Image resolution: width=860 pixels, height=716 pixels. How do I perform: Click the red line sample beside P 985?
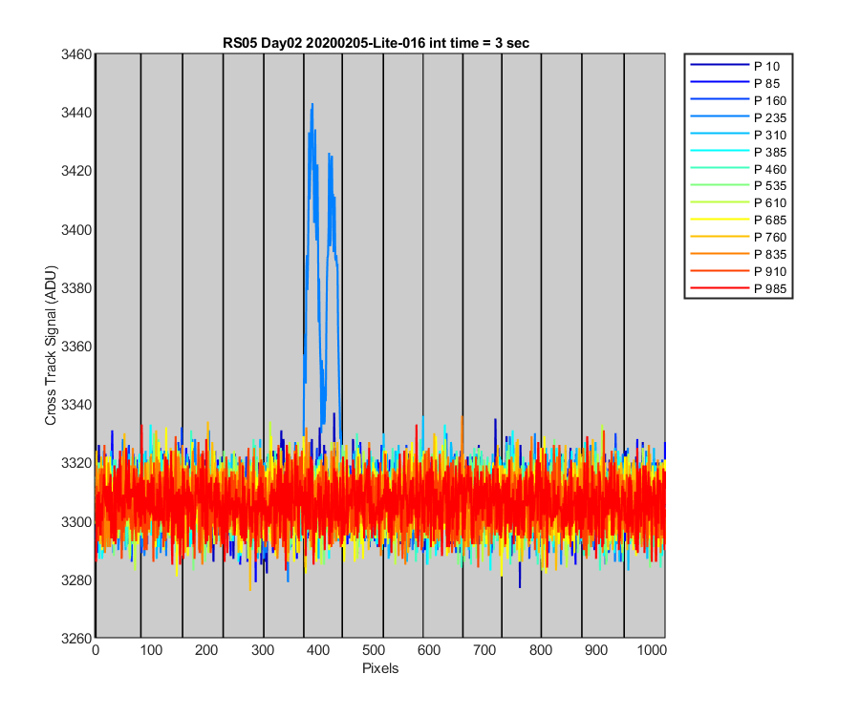[720, 287]
